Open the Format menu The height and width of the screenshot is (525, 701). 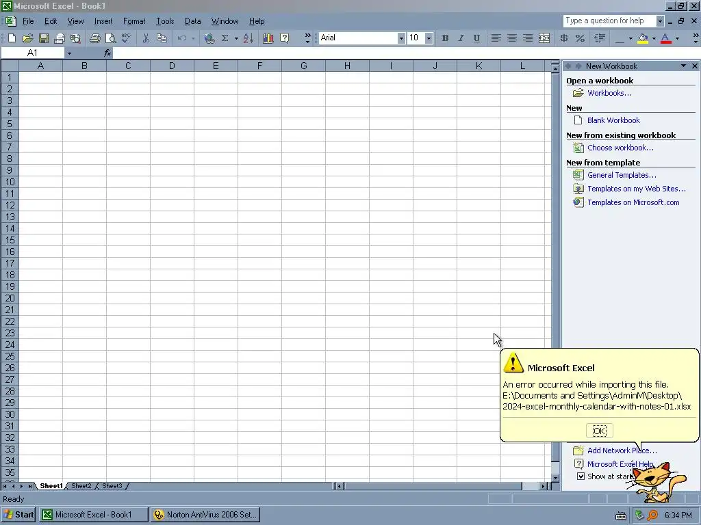tap(134, 21)
